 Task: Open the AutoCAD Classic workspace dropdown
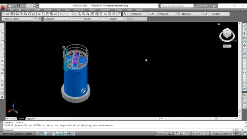pyautogui.click(x=17, y=19)
